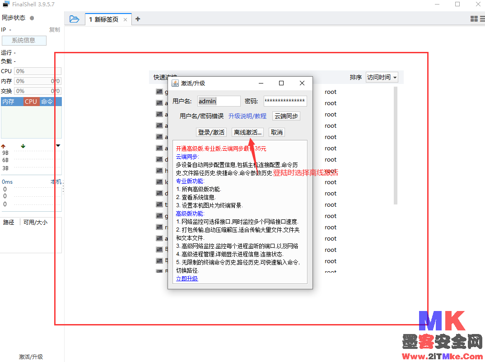Click the 0ms latency value
The width and height of the screenshot is (485, 362).
tap(7, 182)
